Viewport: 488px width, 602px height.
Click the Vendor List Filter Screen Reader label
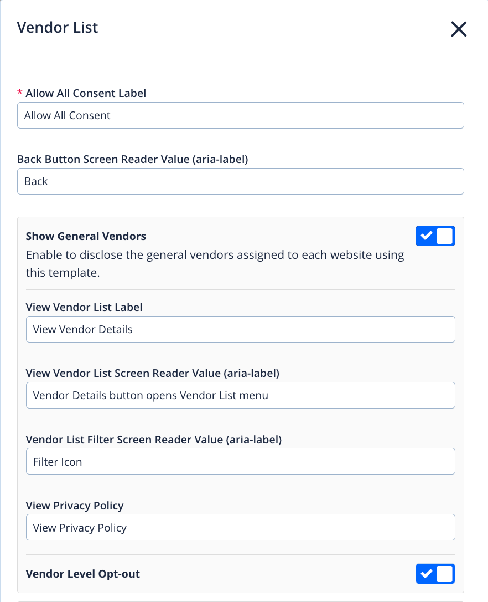coord(154,440)
